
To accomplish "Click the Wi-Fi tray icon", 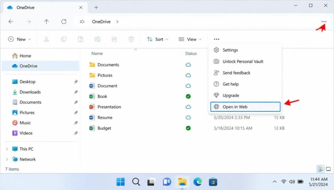I will point(283,182).
